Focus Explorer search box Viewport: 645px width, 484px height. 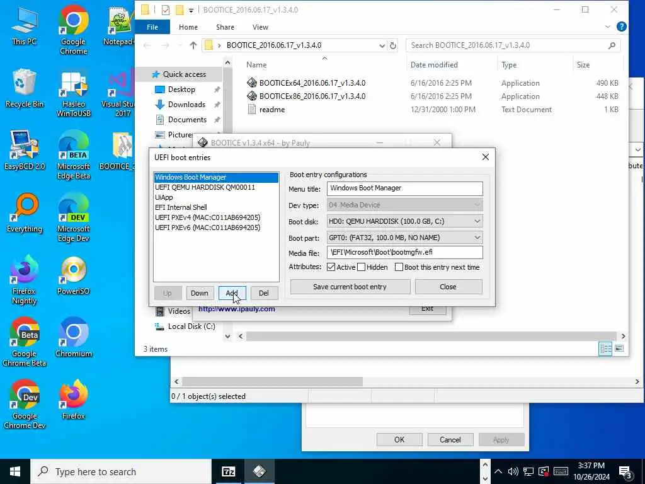513,45
